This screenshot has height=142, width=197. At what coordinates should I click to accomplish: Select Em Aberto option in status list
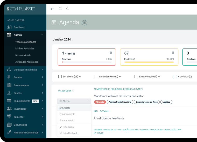click(x=74, y=108)
